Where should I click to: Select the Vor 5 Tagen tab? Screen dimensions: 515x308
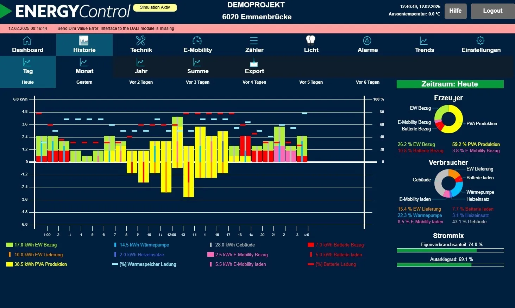click(311, 82)
